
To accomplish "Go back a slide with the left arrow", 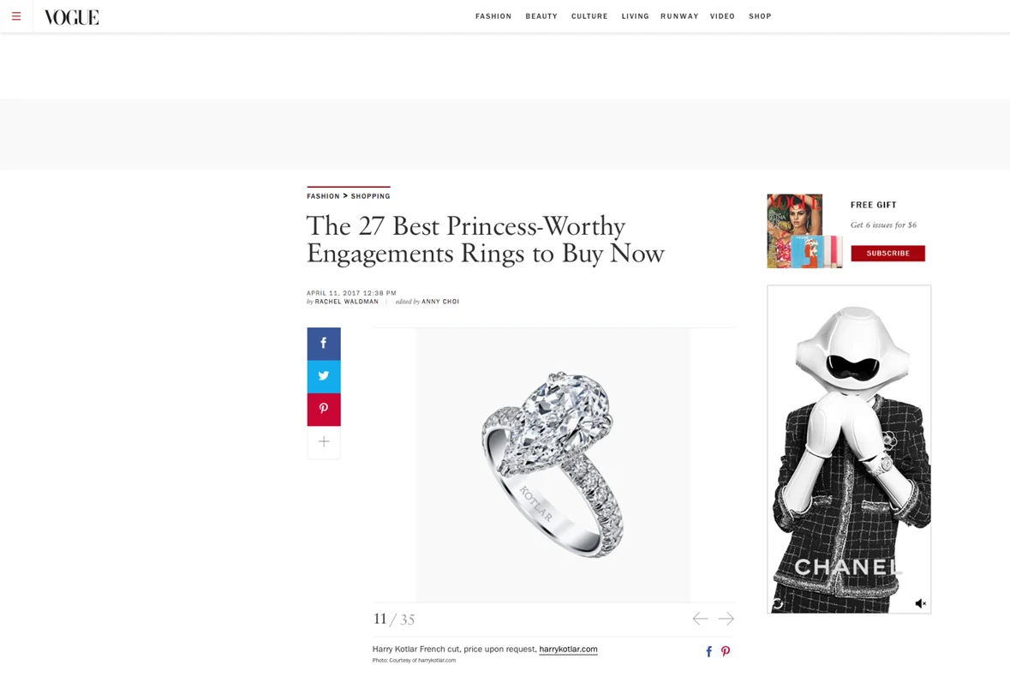I will tap(699, 618).
